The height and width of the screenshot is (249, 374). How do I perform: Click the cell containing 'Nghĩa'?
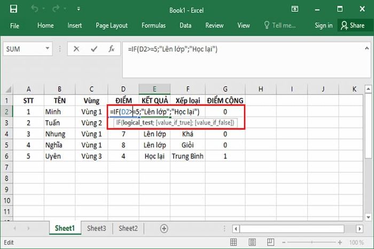60,145
